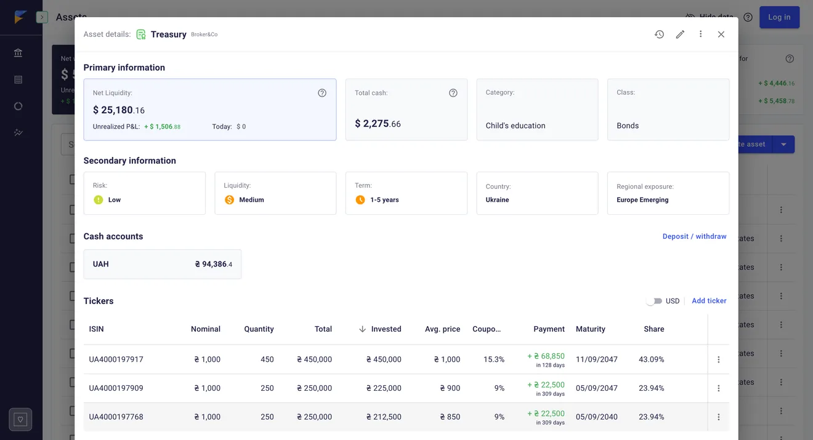Sort table by Payment column header

point(549,329)
